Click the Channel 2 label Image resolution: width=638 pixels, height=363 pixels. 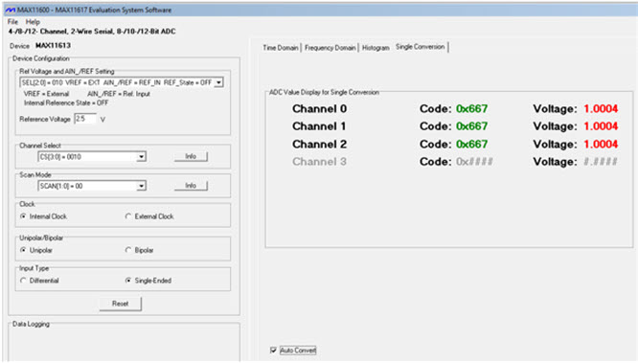click(319, 145)
